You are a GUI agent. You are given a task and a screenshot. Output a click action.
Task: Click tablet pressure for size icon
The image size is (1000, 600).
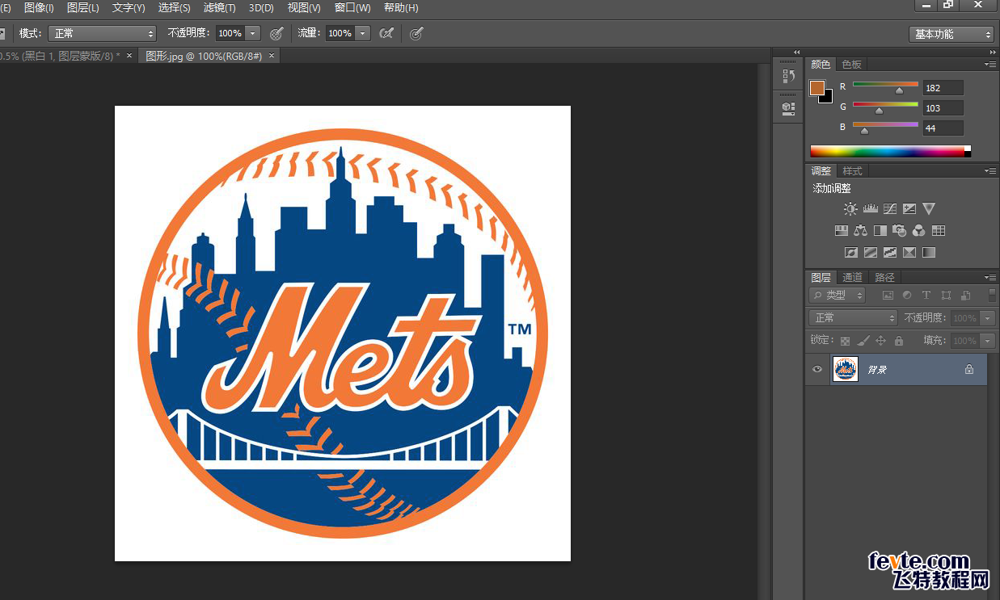coord(416,33)
